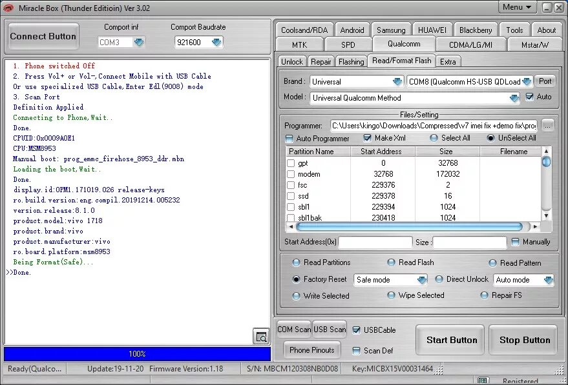Click the log search icon button
The width and height of the screenshot is (568, 385).
tap(261, 337)
